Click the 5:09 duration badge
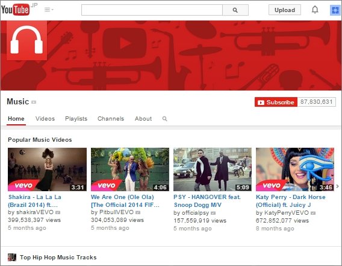Screen dimensions: 342x266 tap(243, 188)
